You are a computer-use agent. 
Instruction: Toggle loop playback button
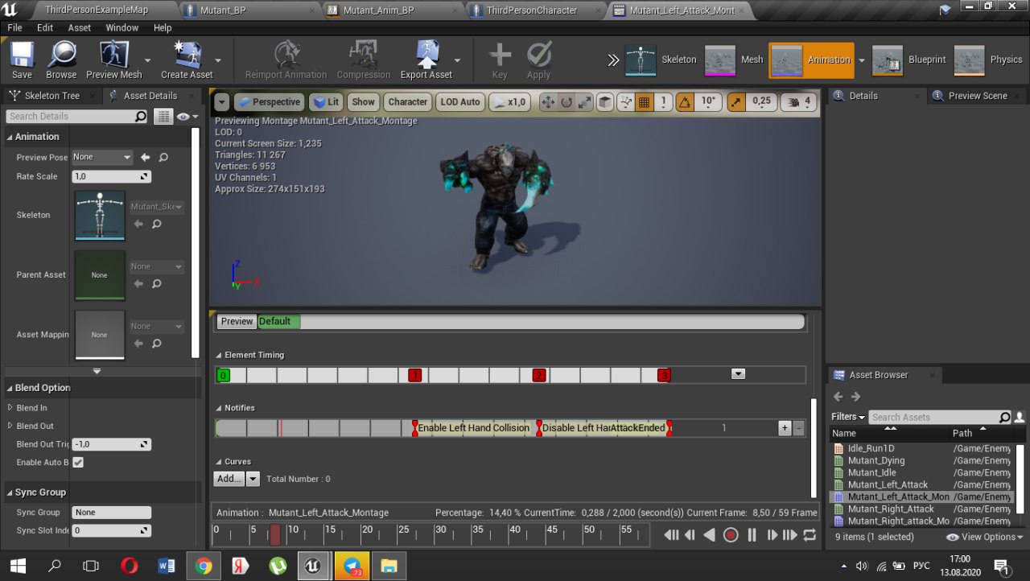pyautogui.click(x=810, y=534)
